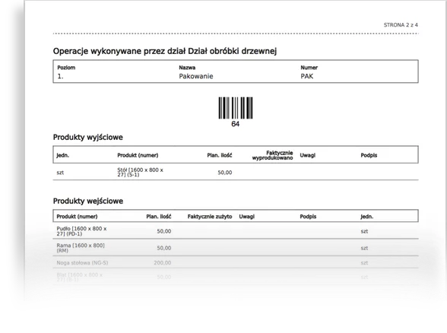Click 'Plan. ilość' header in output products table
447x333 pixels.
[x=219, y=155]
